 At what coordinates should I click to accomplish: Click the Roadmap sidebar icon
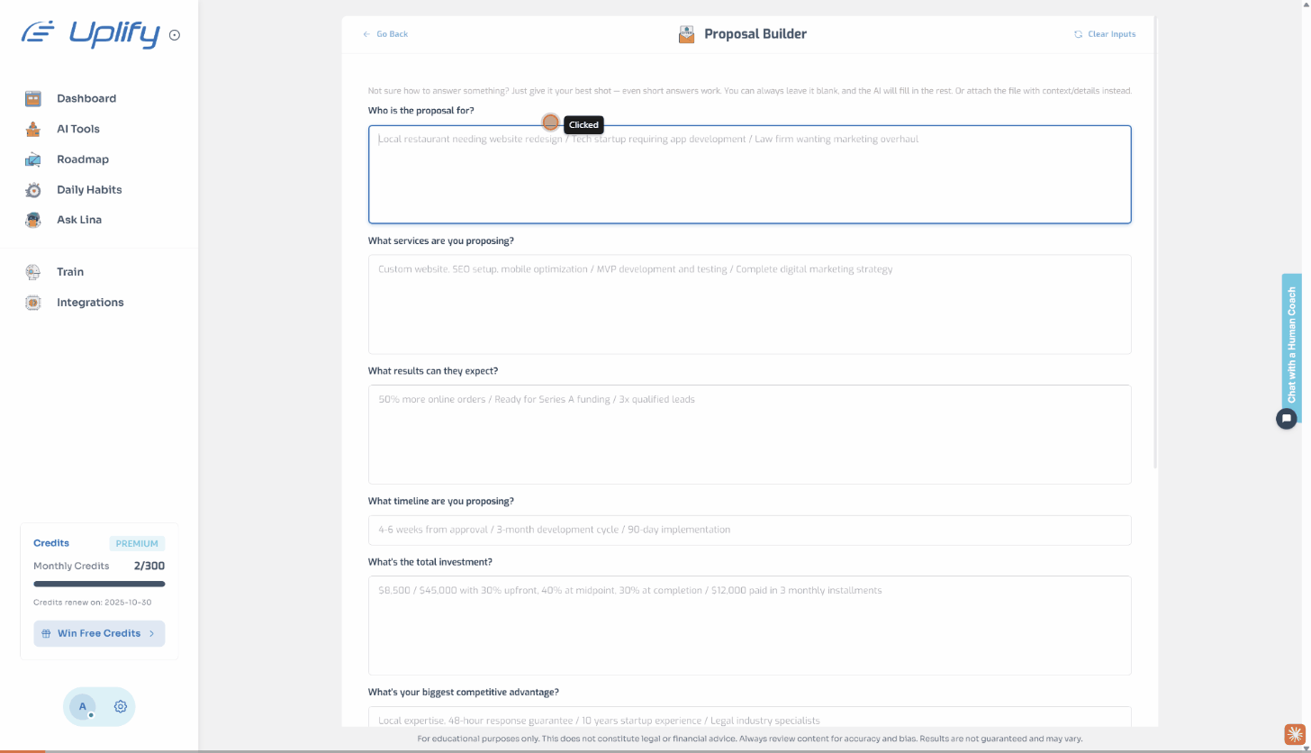coord(33,159)
